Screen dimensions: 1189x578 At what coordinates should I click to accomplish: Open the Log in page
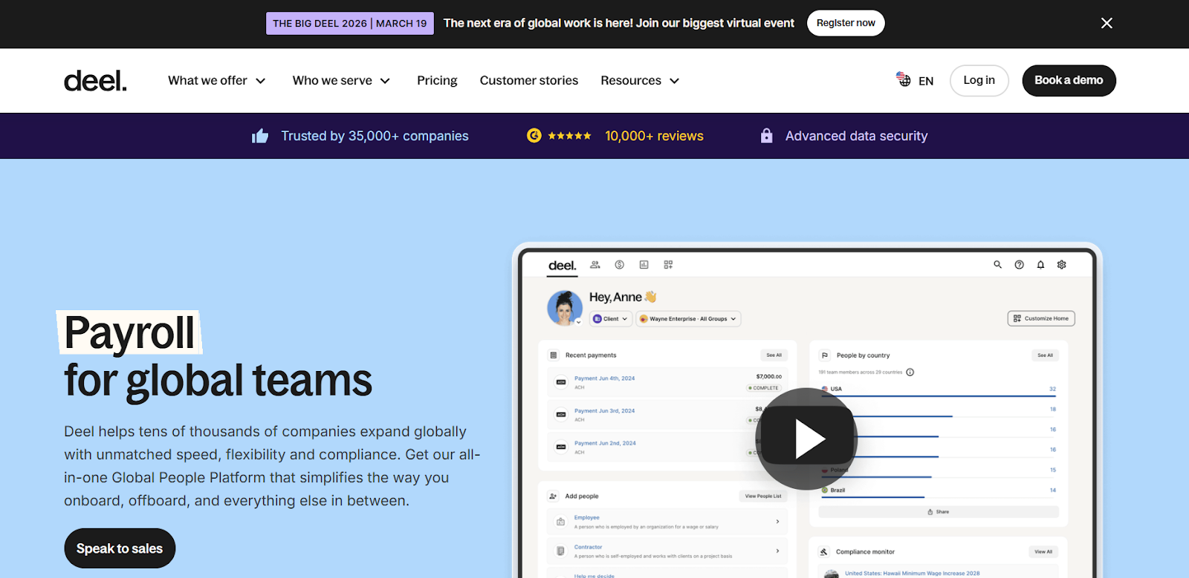coord(979,80)
